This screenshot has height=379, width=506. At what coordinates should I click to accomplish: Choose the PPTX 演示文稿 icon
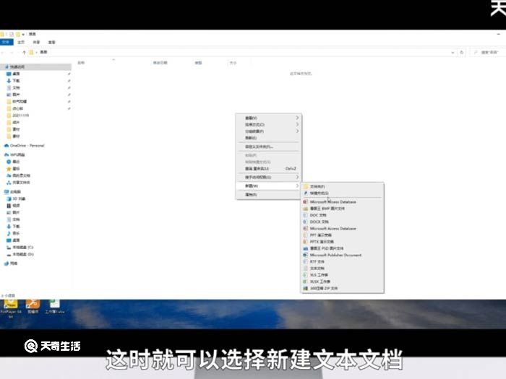click(x=305, y=242)
